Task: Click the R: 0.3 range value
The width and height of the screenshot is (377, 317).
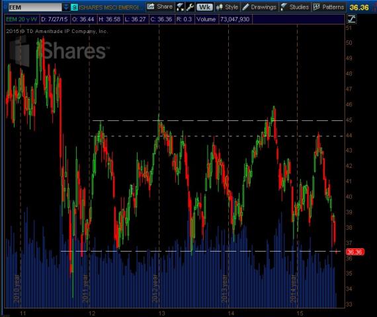Action: click(x=184, y=19)
